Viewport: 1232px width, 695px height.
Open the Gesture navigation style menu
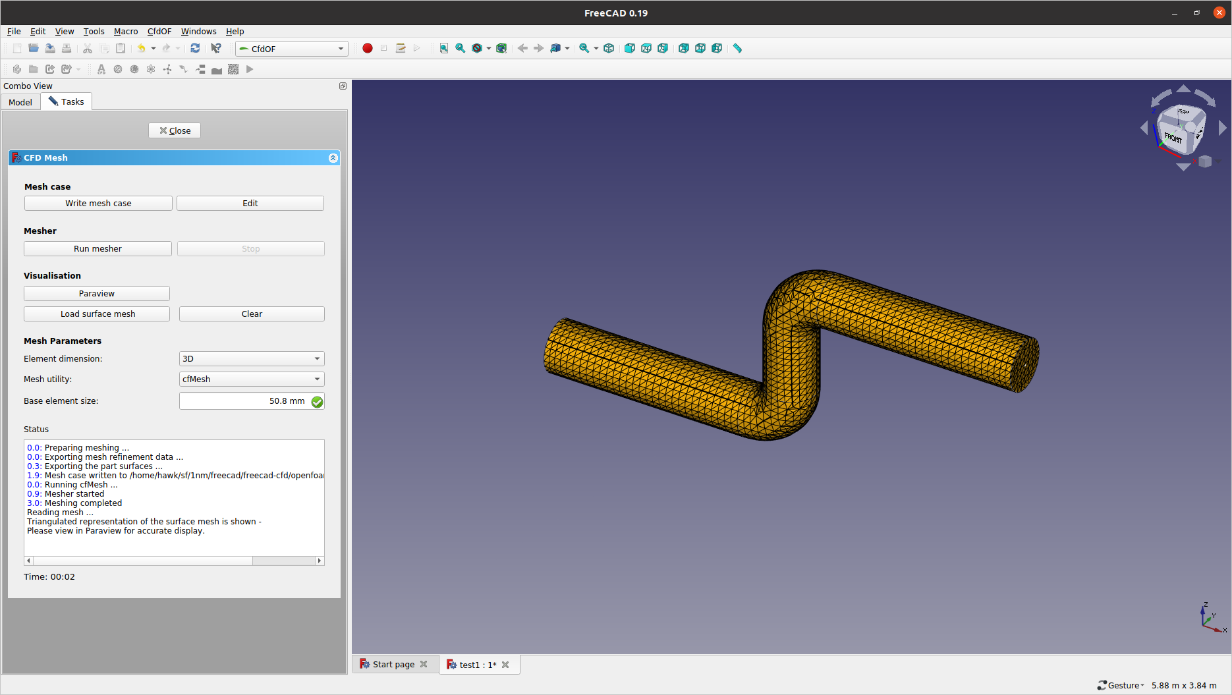[x=1121, y=686]
